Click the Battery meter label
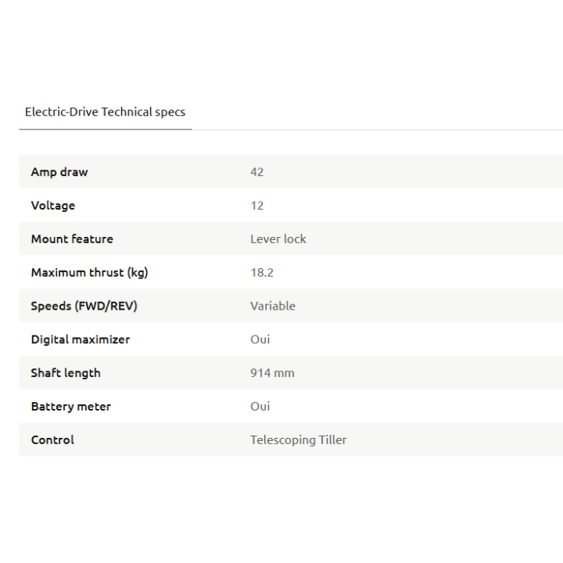Viewport: 563px width, 563px height. click(71, 407)
